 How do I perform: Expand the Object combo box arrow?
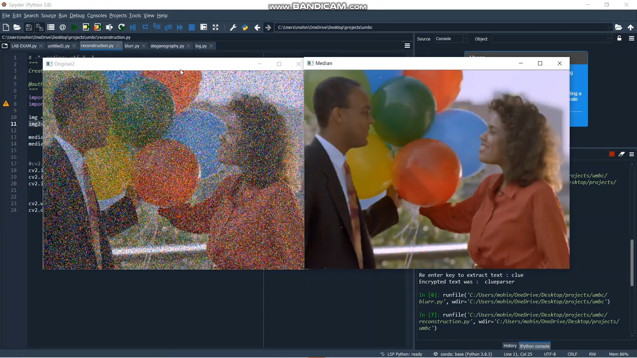click(x=610, y=39)
